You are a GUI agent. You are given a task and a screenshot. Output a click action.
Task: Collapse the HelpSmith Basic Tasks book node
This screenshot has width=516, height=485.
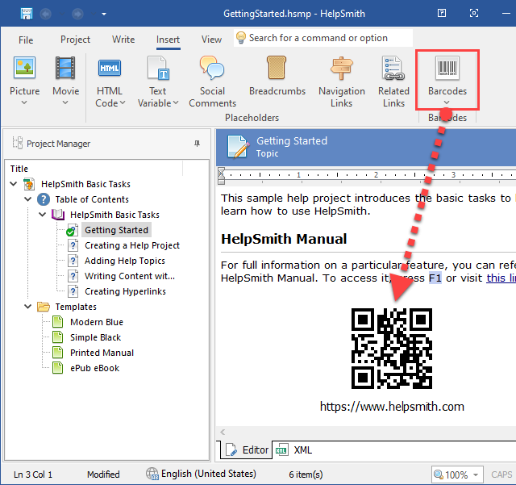click(x=43, y=215)
